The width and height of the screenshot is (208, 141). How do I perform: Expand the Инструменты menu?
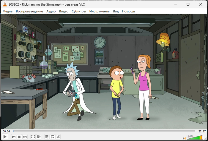[x=99, y=11]
